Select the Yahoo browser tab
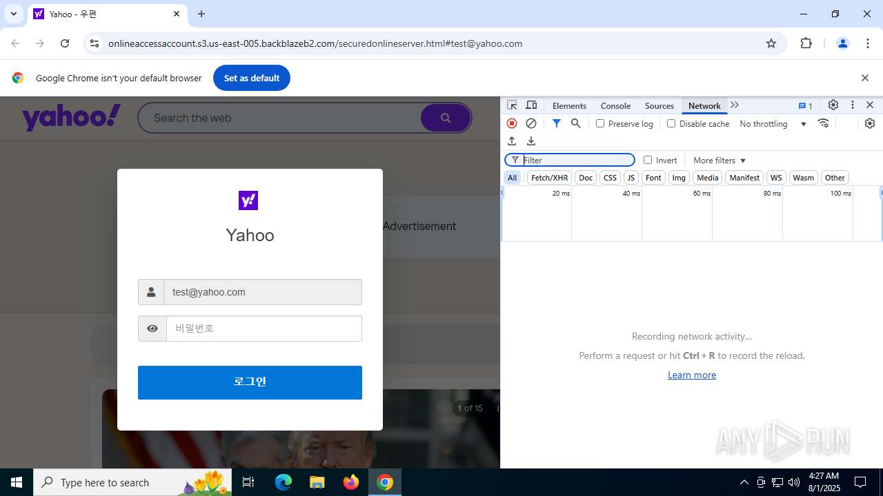883x496 pixels. click(106, 14)
